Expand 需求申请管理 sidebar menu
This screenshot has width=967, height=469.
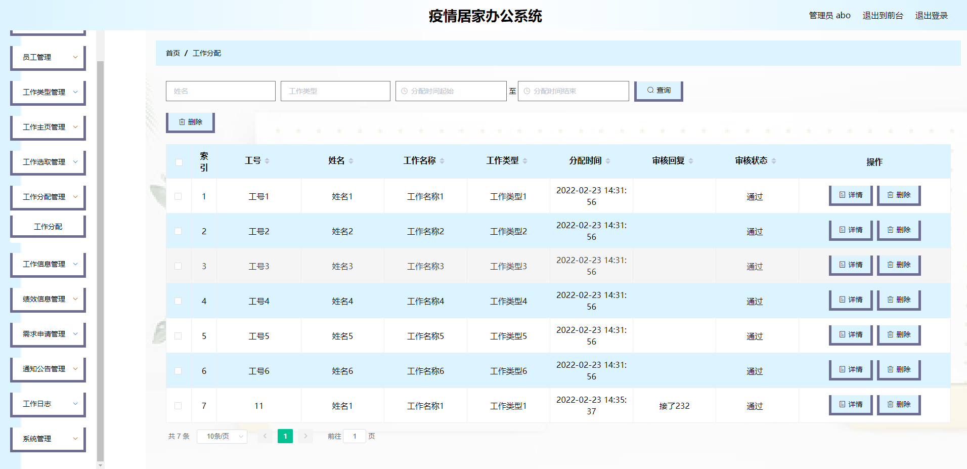tap(48, 334)
